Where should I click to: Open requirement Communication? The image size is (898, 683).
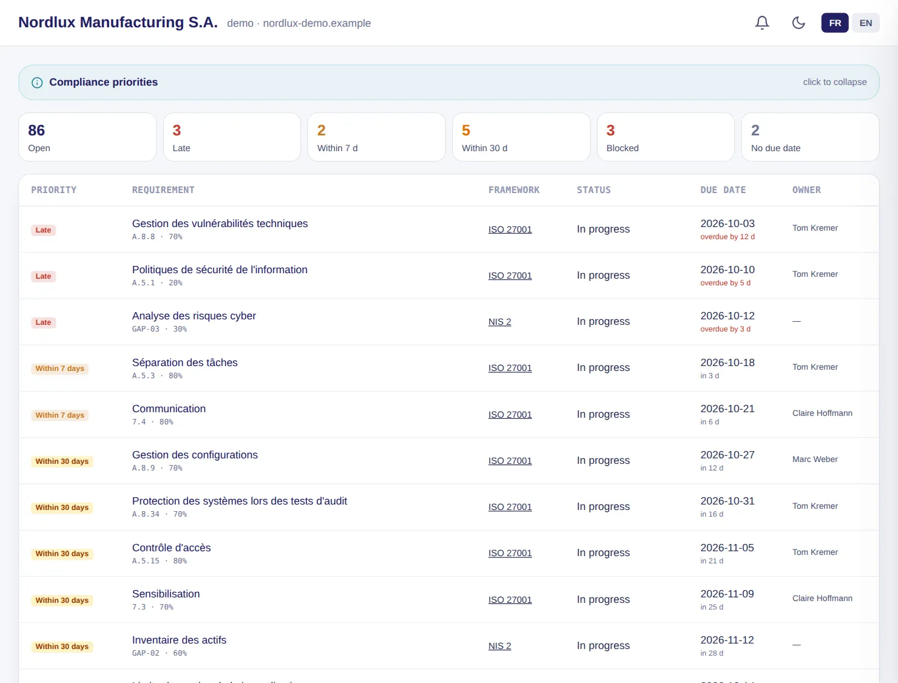click(x=169, y=409)
